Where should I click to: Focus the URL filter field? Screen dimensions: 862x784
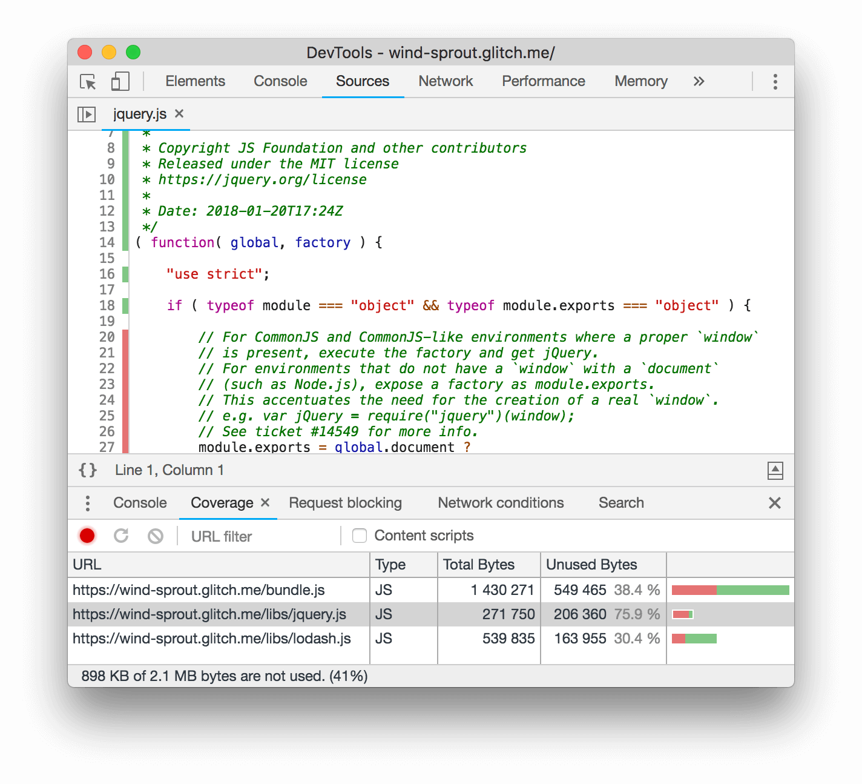pos(242,536)
